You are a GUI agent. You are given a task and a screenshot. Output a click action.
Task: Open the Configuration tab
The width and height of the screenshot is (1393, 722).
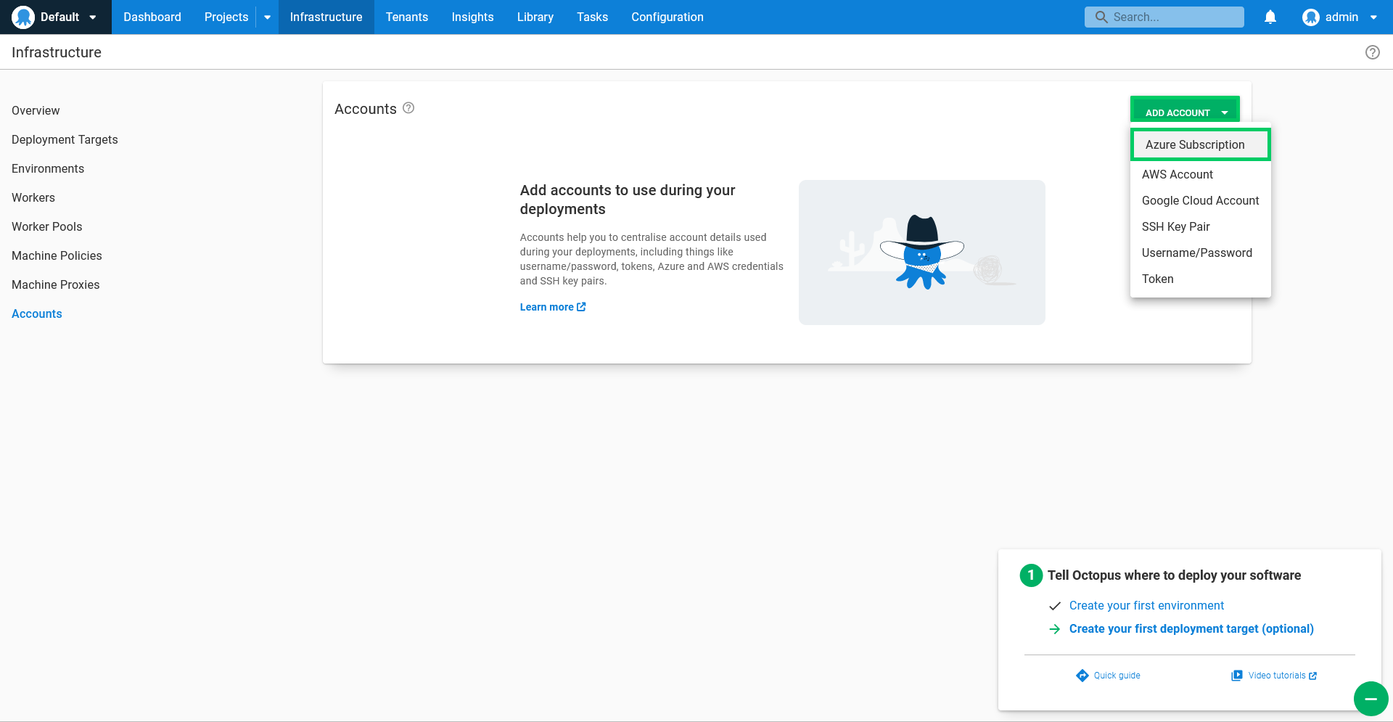[x=667, y=17]
